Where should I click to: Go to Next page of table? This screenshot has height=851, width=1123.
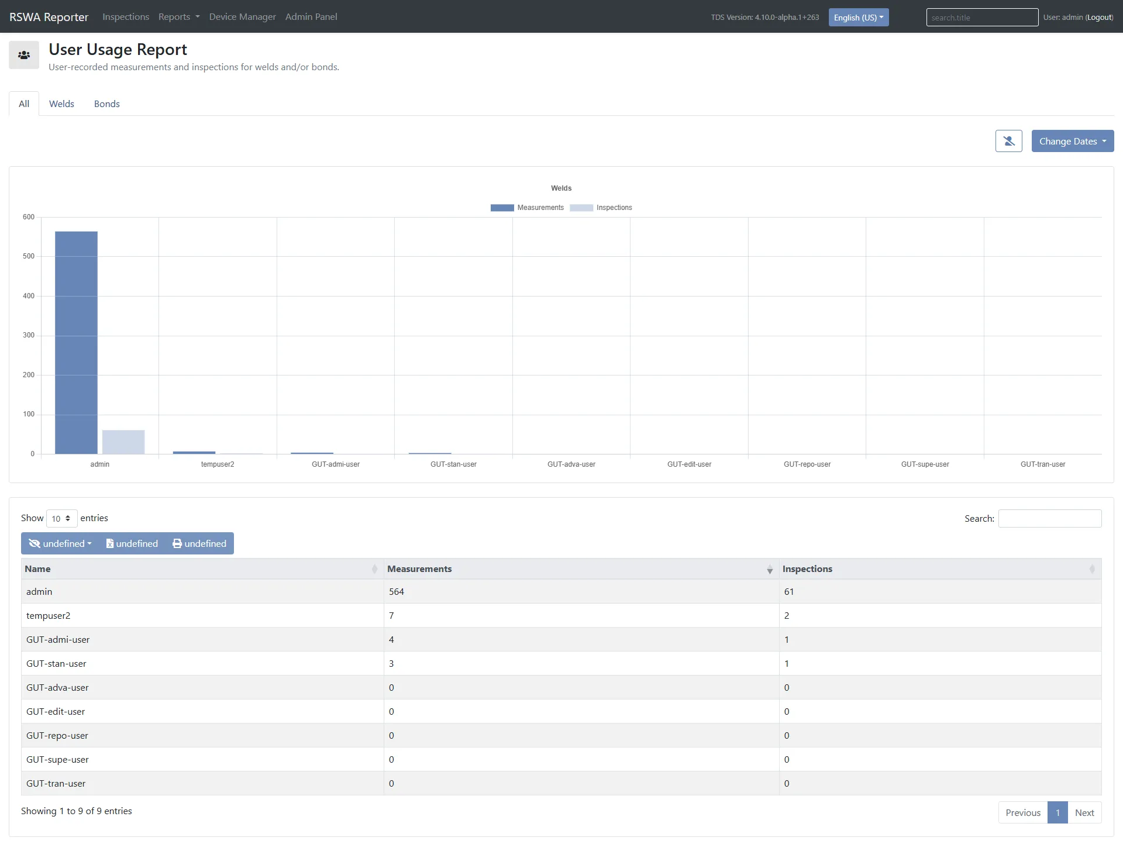point(1084,812)
